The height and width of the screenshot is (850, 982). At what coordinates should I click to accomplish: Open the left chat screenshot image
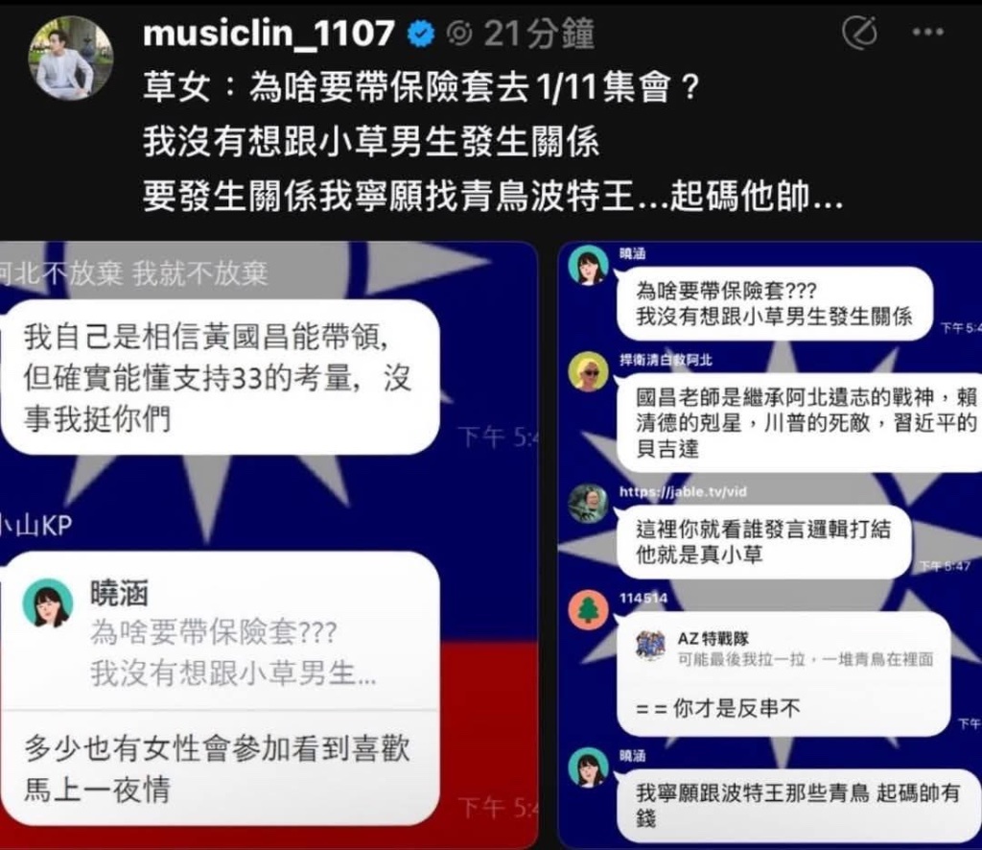coord(269,544)
